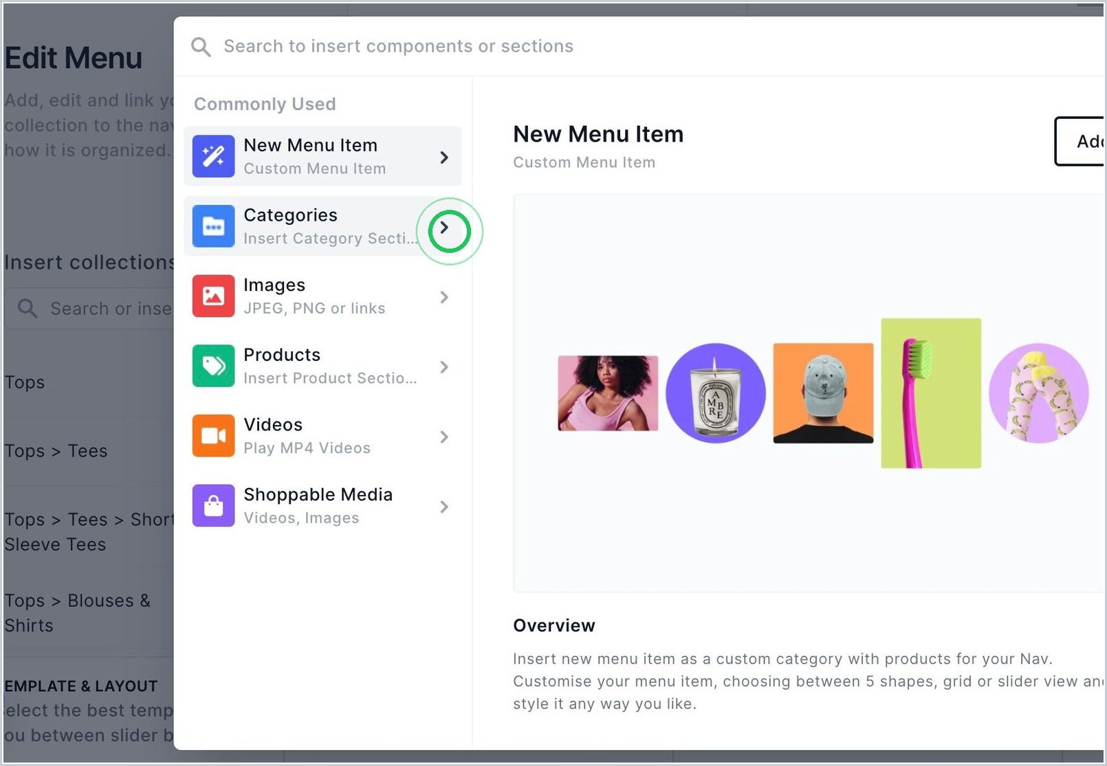Click the Commonly Used heading

[265, 104]
